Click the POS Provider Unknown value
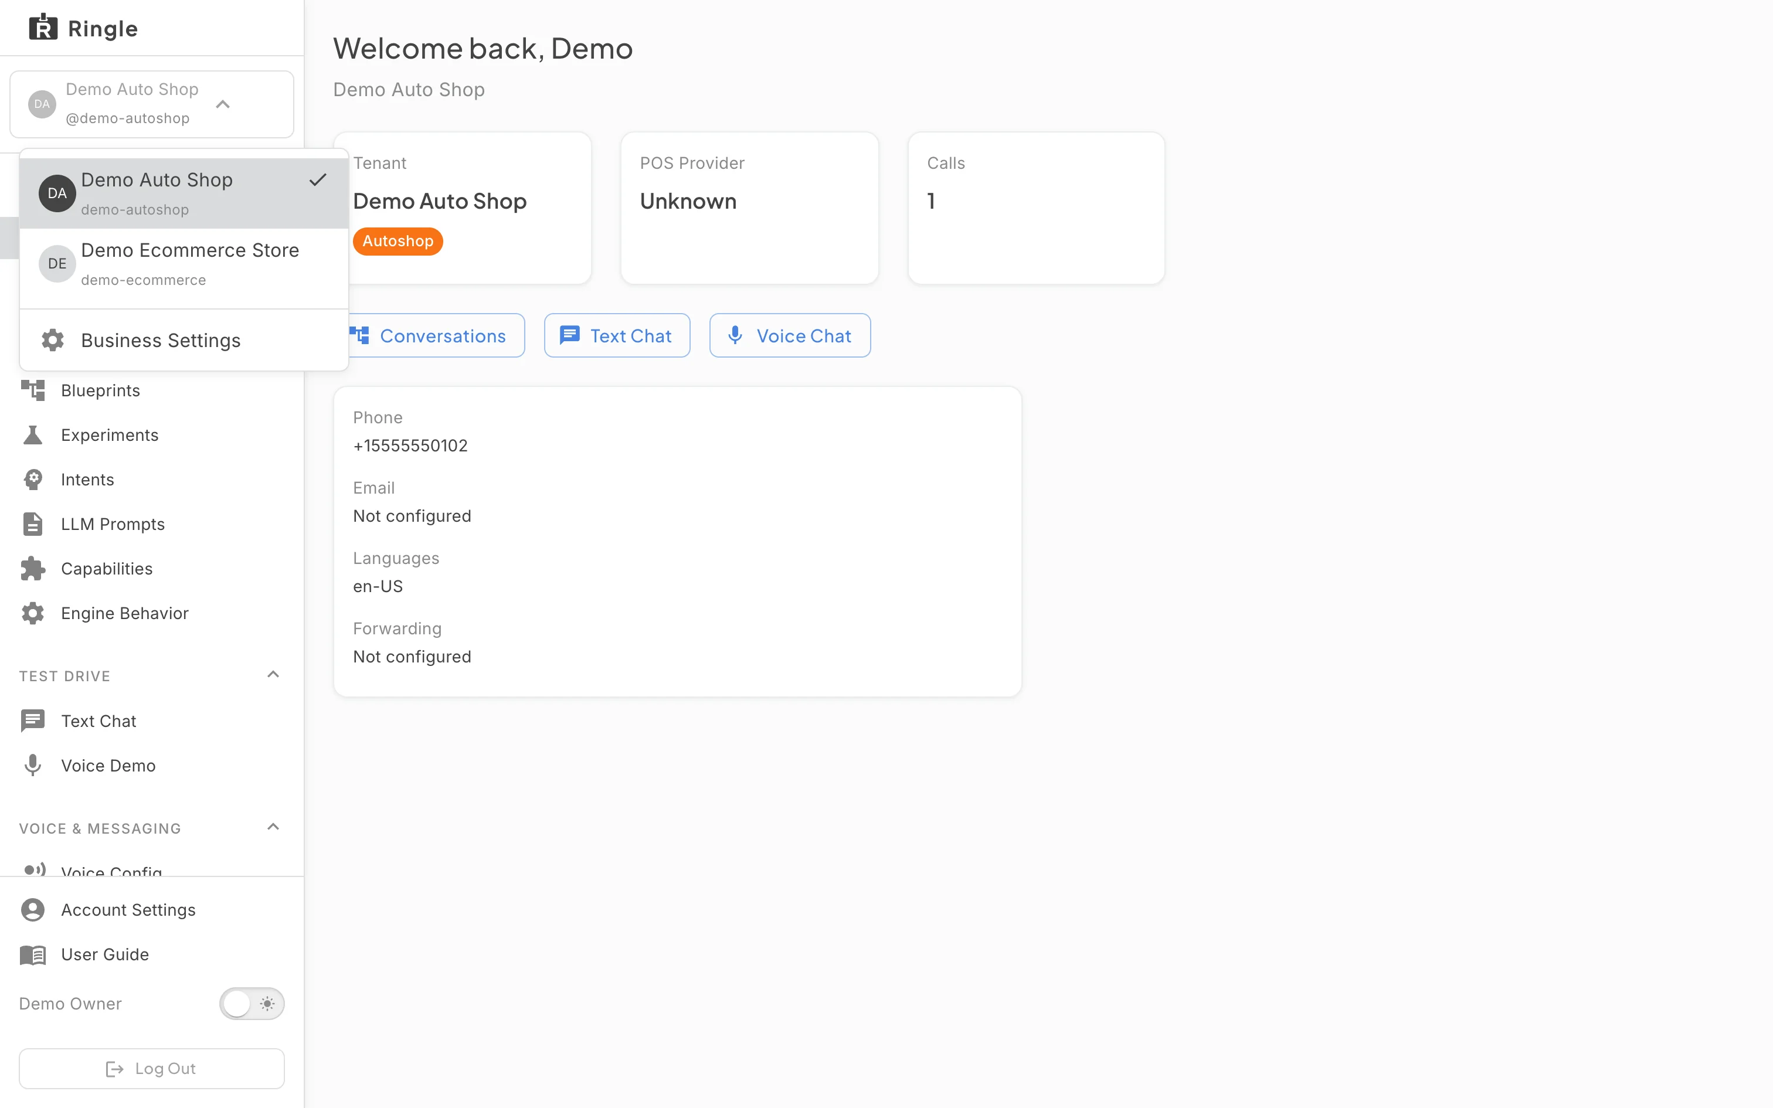The height and width of the screenshot is (1108, 1773). coord(688,200)
